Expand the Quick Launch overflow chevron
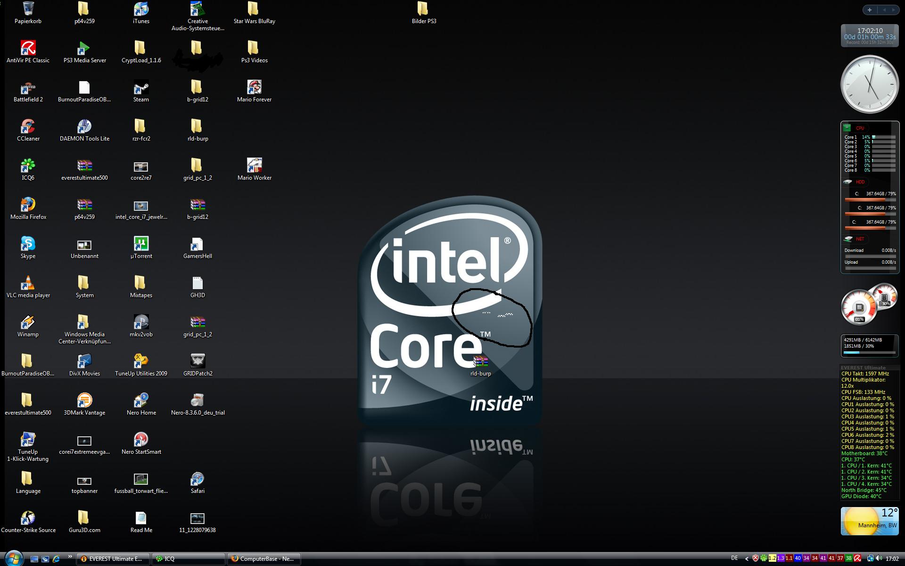Image resolution: width=905 pixels, height=566 pixels. tap(70, 557)
